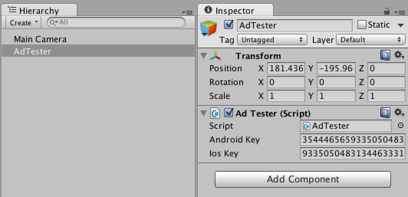408x197 pixels.
Task: Click the Android Key input field
Action: [352, 140]
